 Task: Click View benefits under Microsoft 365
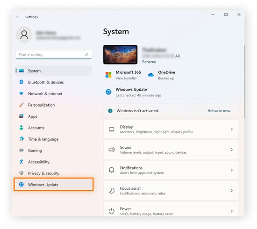126,79
